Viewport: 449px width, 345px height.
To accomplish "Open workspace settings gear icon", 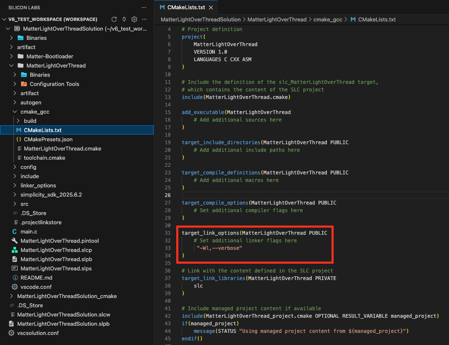I will tap(134, 19).
